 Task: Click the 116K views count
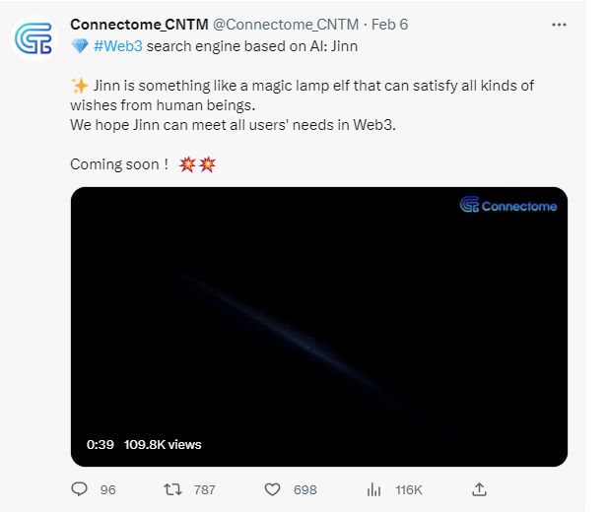tap(408, 489)
